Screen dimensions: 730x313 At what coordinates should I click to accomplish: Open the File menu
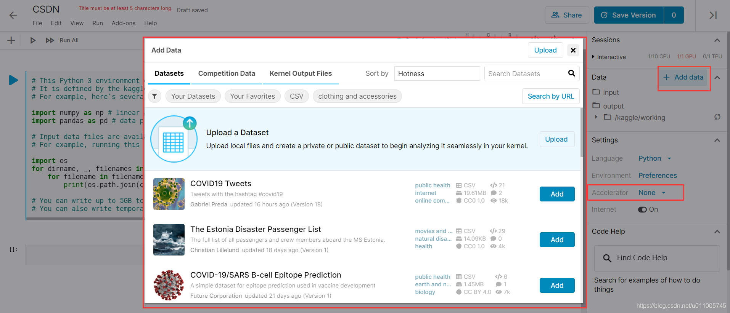[x=37, y=23]
